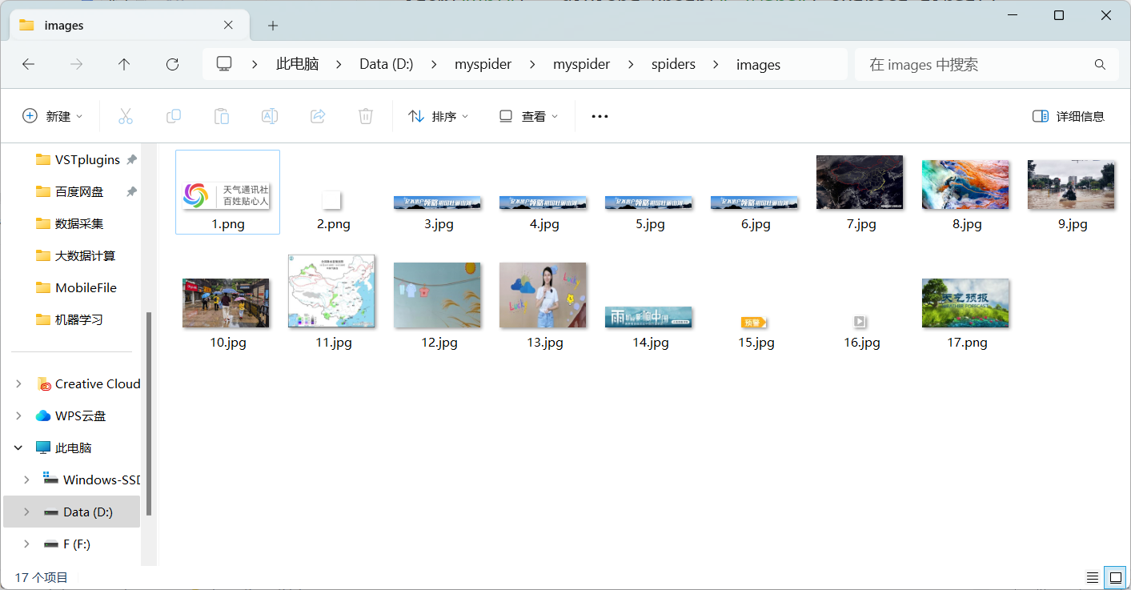Viewport: 1131px width, 590px height.
Task: Select the 10.jpg street photo
Action: point(226,303)
